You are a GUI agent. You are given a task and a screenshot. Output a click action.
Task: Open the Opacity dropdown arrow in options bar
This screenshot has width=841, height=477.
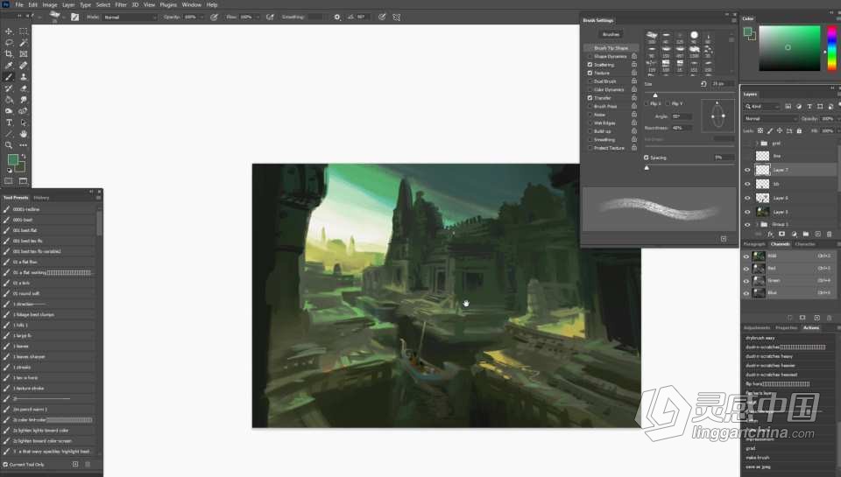point(201,18)
